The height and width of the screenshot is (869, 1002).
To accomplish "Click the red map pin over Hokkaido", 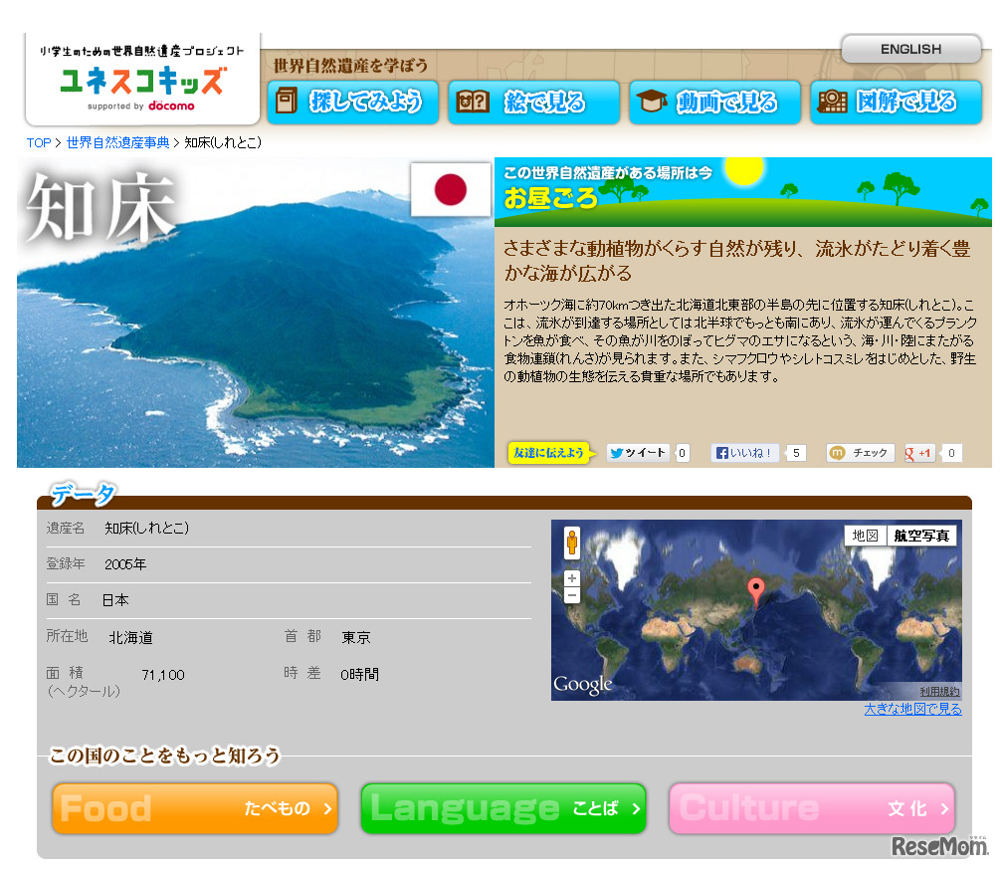I will pos(757,588).
